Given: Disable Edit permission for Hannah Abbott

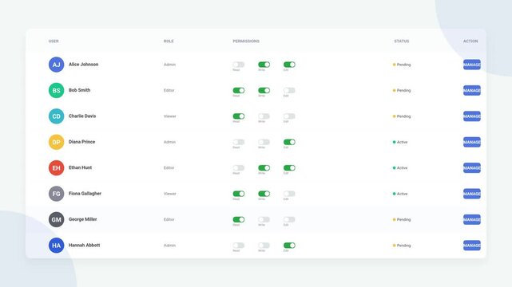Looking at the screenshot, I should click(289, 246).
